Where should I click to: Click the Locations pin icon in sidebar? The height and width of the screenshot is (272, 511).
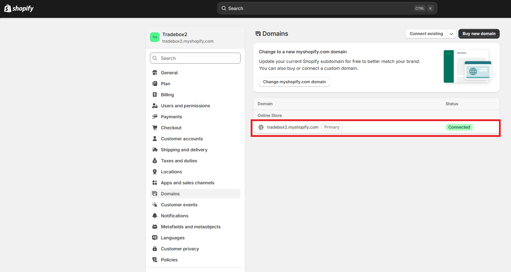click(x=155, y=172)
